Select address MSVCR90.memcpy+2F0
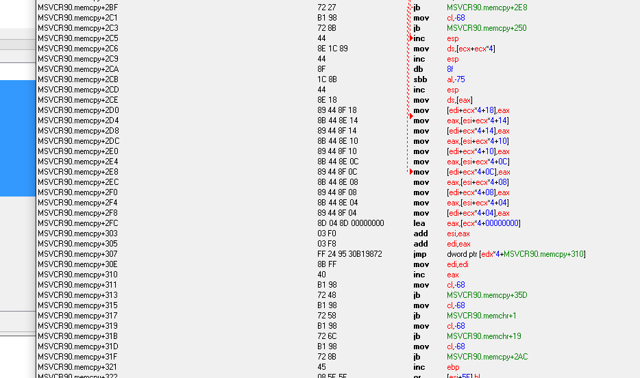The width and height of the screenshot is (640, 378). point(78,192)
